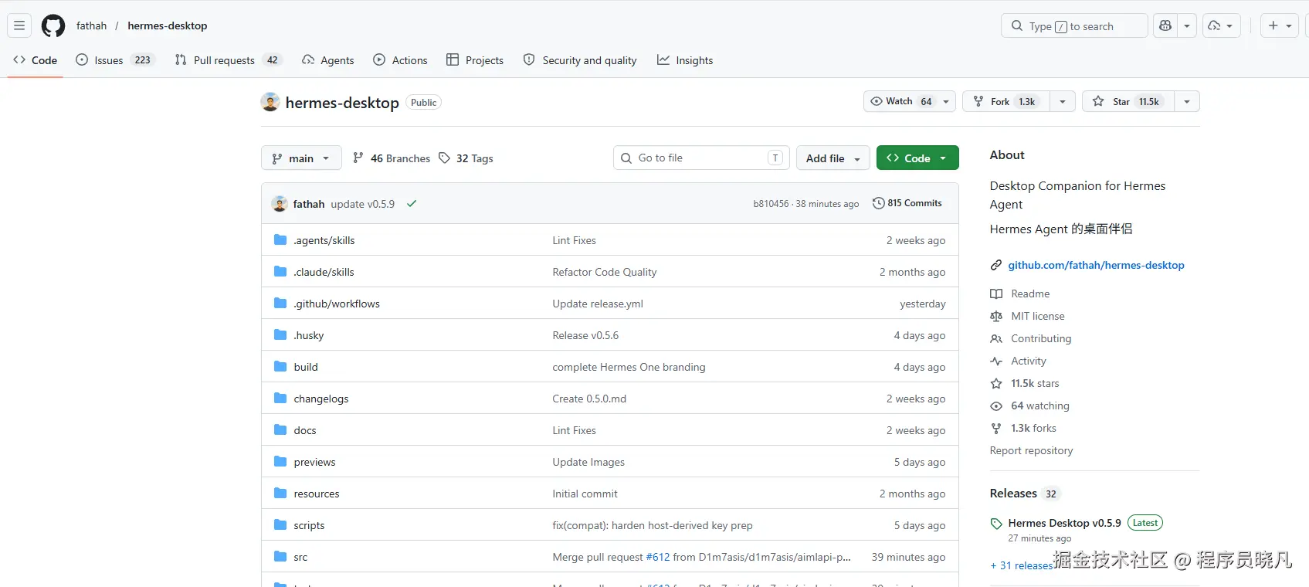Fork the repository
Screen dimensions: 1309x587
click(1005, 101)
